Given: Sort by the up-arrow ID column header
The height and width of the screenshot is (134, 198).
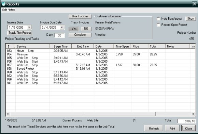Looking at the screenshot, I should point(11,47).
